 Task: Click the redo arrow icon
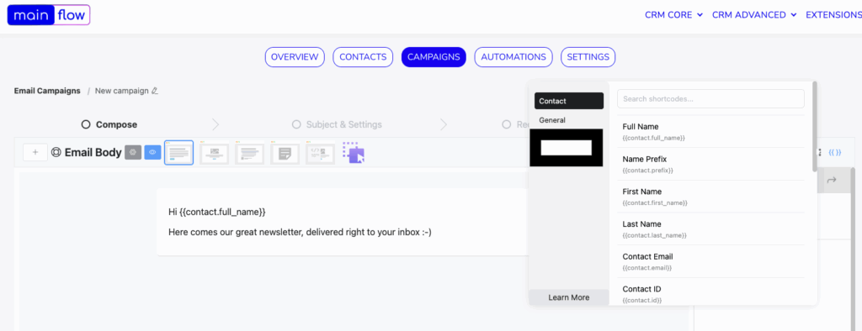(x=832, y=180)
